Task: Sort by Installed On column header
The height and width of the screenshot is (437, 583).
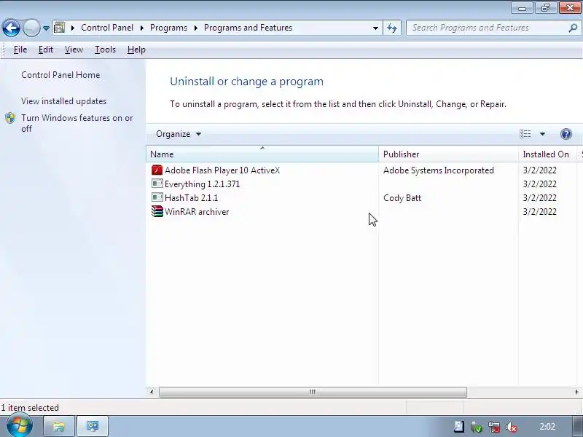Action: click(548, 154)
